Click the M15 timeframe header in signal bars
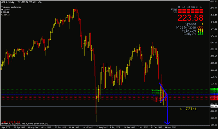 point(188,7)
